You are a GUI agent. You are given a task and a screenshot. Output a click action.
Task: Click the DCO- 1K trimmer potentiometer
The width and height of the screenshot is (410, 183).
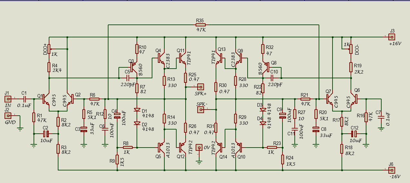351,49
